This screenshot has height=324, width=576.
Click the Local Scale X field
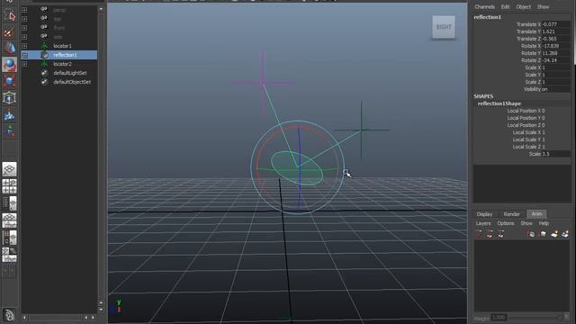coord(556,132)
